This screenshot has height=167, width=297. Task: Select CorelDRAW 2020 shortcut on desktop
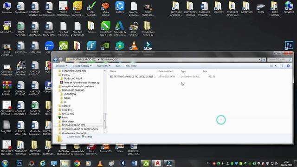click(106, 28)
